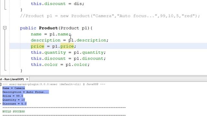Click the commented-out 'new Product("Camera"...' line

point(110,16)
